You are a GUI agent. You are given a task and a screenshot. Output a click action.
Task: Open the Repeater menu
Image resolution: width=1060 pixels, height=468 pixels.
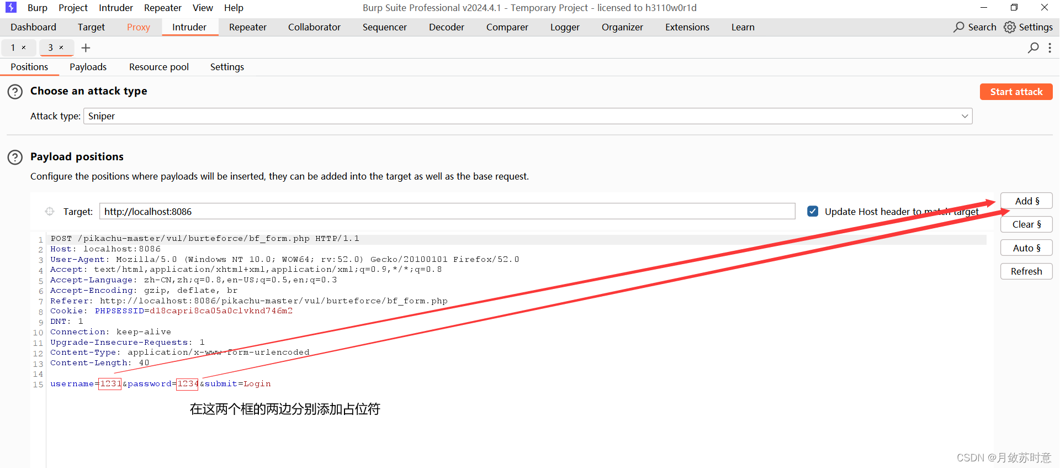click(x=163, y=8)
